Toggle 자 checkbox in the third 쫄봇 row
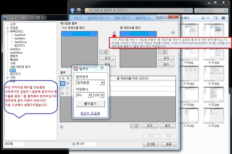232x154 pixels. 68,94
